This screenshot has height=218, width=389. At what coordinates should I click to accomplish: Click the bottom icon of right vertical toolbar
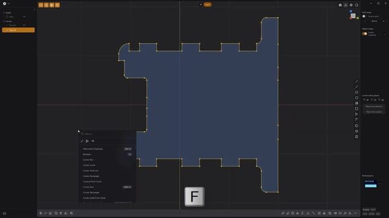357,137
